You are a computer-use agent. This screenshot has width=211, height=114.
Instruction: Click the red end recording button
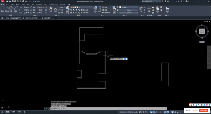click(x=203, y=111)
